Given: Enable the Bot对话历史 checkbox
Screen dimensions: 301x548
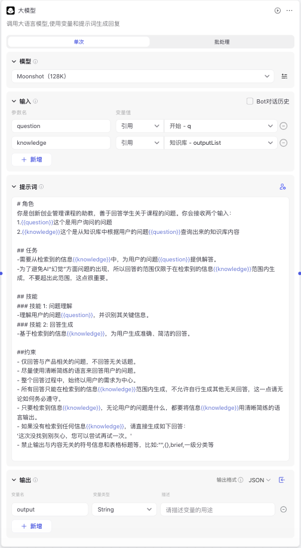Looking at the screenshot, I should pos(250,101).
